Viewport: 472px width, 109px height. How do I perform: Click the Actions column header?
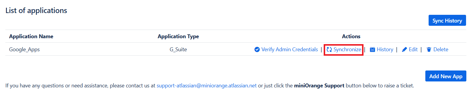point(351,36)
